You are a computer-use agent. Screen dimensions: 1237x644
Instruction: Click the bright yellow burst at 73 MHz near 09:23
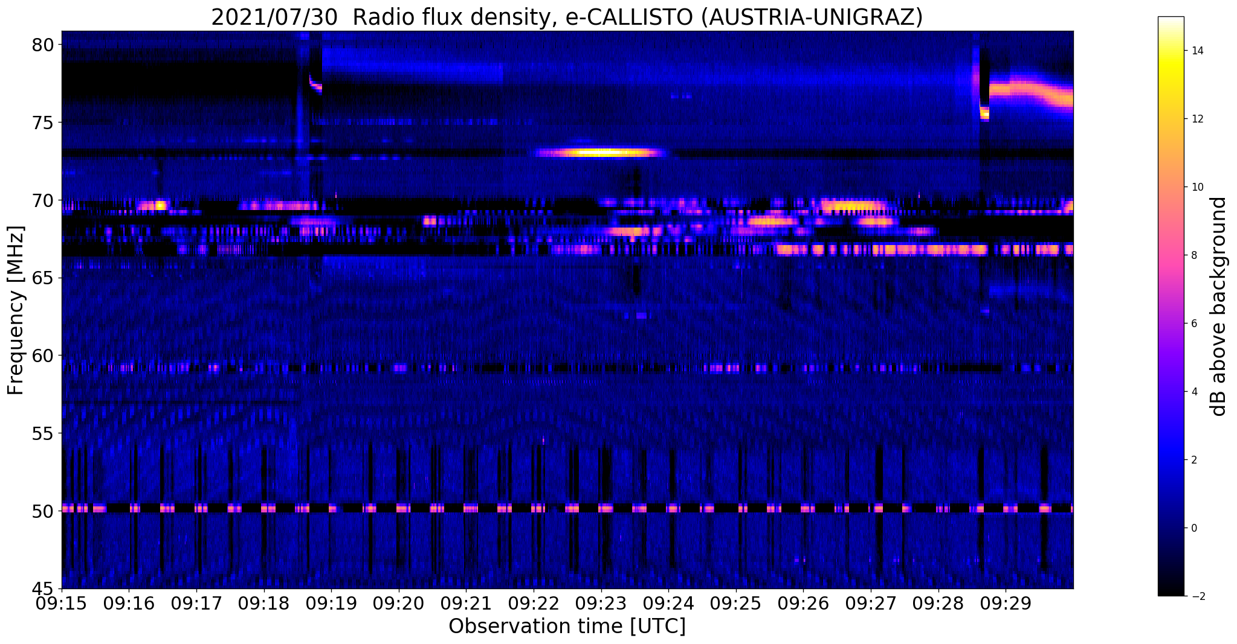click(601, 152)
